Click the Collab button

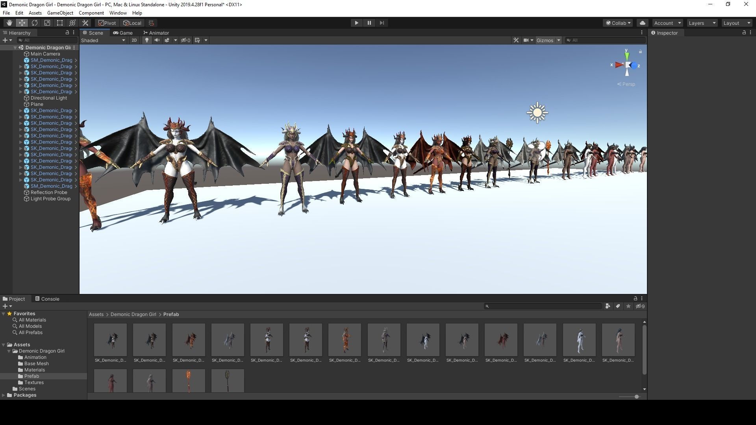[x=618, y=23]
